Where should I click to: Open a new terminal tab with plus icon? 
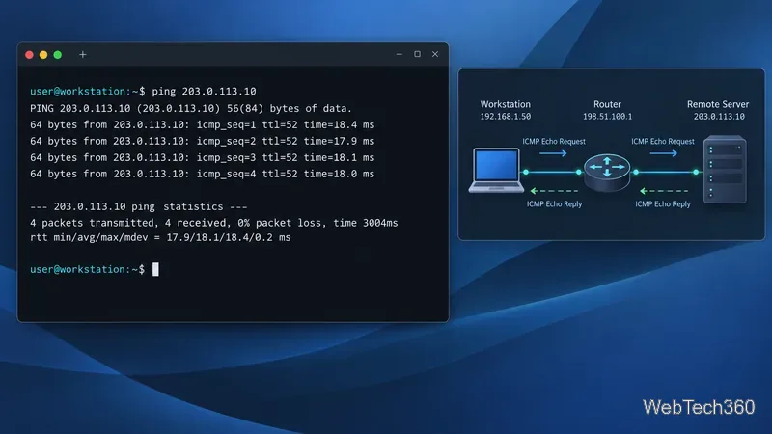click(83, 55)
